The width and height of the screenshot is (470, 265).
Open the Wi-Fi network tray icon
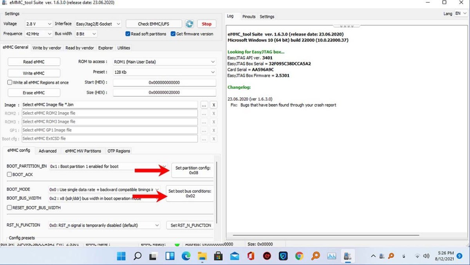(418, 256)
